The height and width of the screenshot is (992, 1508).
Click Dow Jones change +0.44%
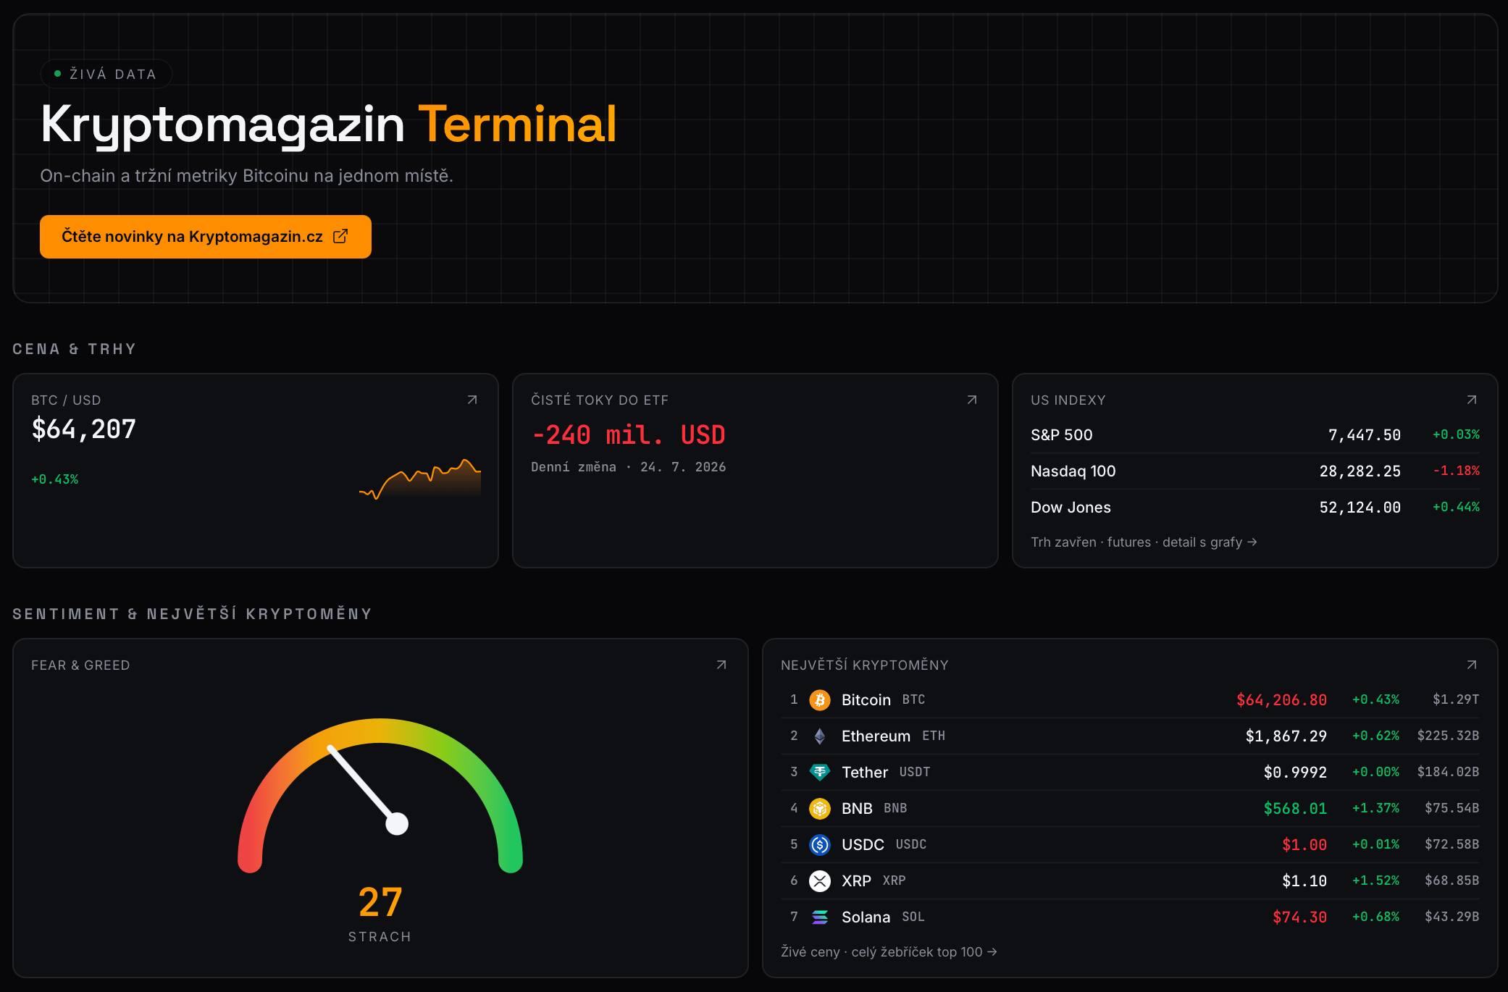pos(1456,507)
